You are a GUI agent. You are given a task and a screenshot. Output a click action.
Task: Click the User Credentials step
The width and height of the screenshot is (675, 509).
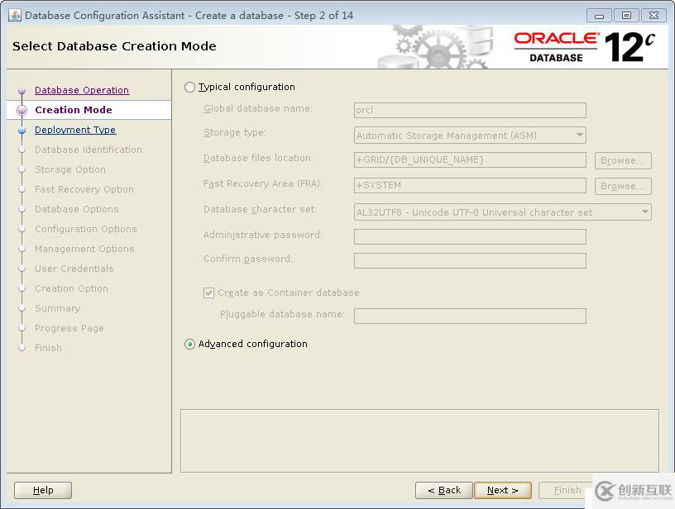(74, 269)
